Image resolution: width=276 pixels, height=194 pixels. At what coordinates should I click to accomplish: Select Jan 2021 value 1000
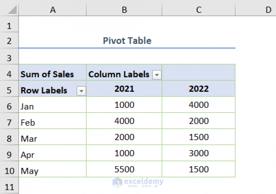pyautogui.click(x=124, y=105)
